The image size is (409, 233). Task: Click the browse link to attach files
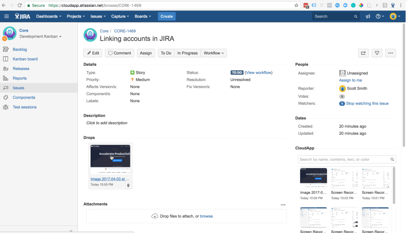click(x=206, y=216)
